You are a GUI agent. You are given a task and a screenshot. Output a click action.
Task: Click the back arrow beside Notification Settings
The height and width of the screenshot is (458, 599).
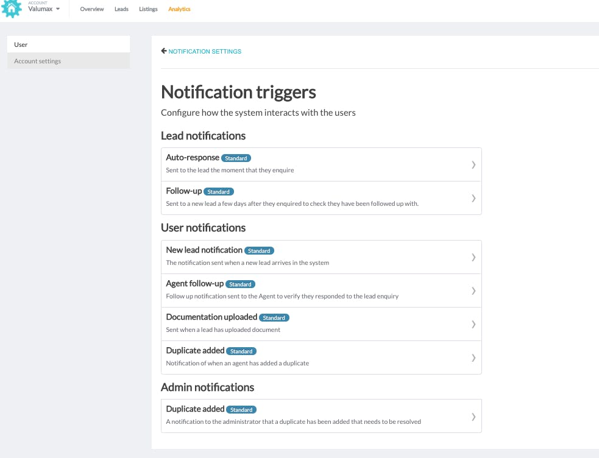click(x=164, y=51)
